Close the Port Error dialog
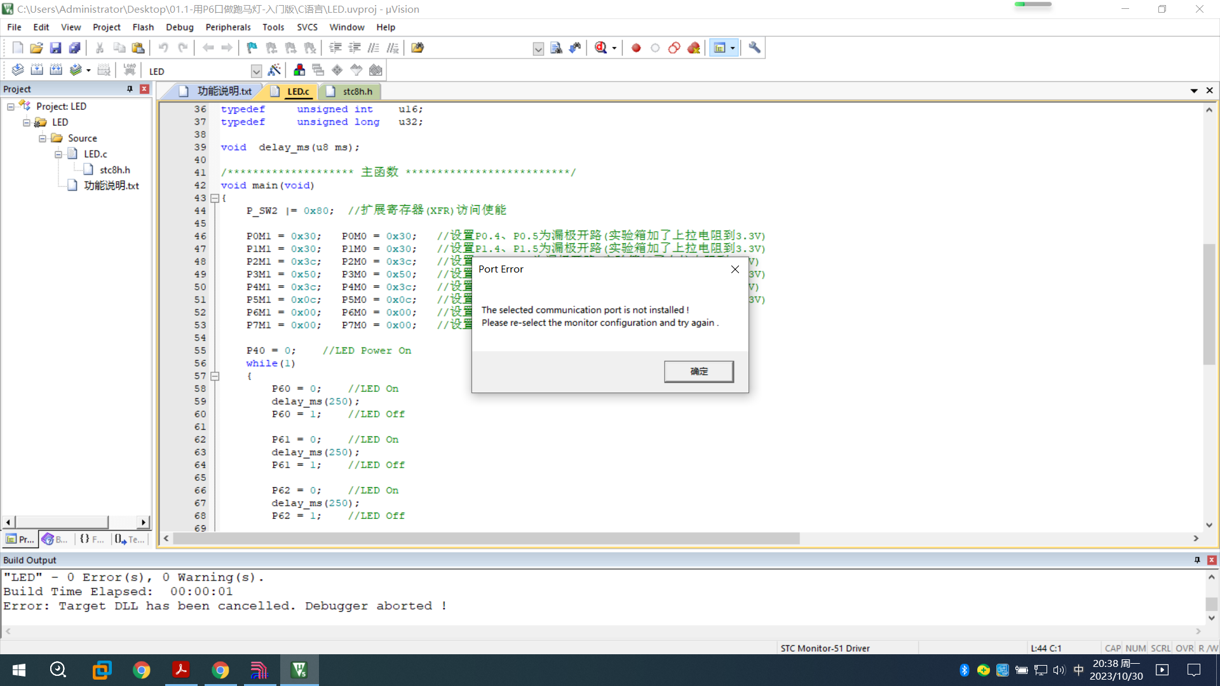Image resolution: width=1220 pixels, height=686 pixels. 735,269
